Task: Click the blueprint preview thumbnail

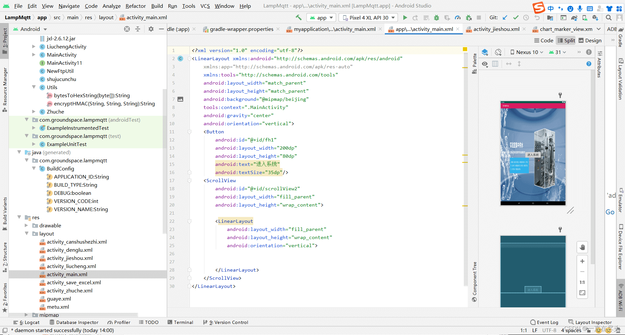Action: (x=533, y=272)
